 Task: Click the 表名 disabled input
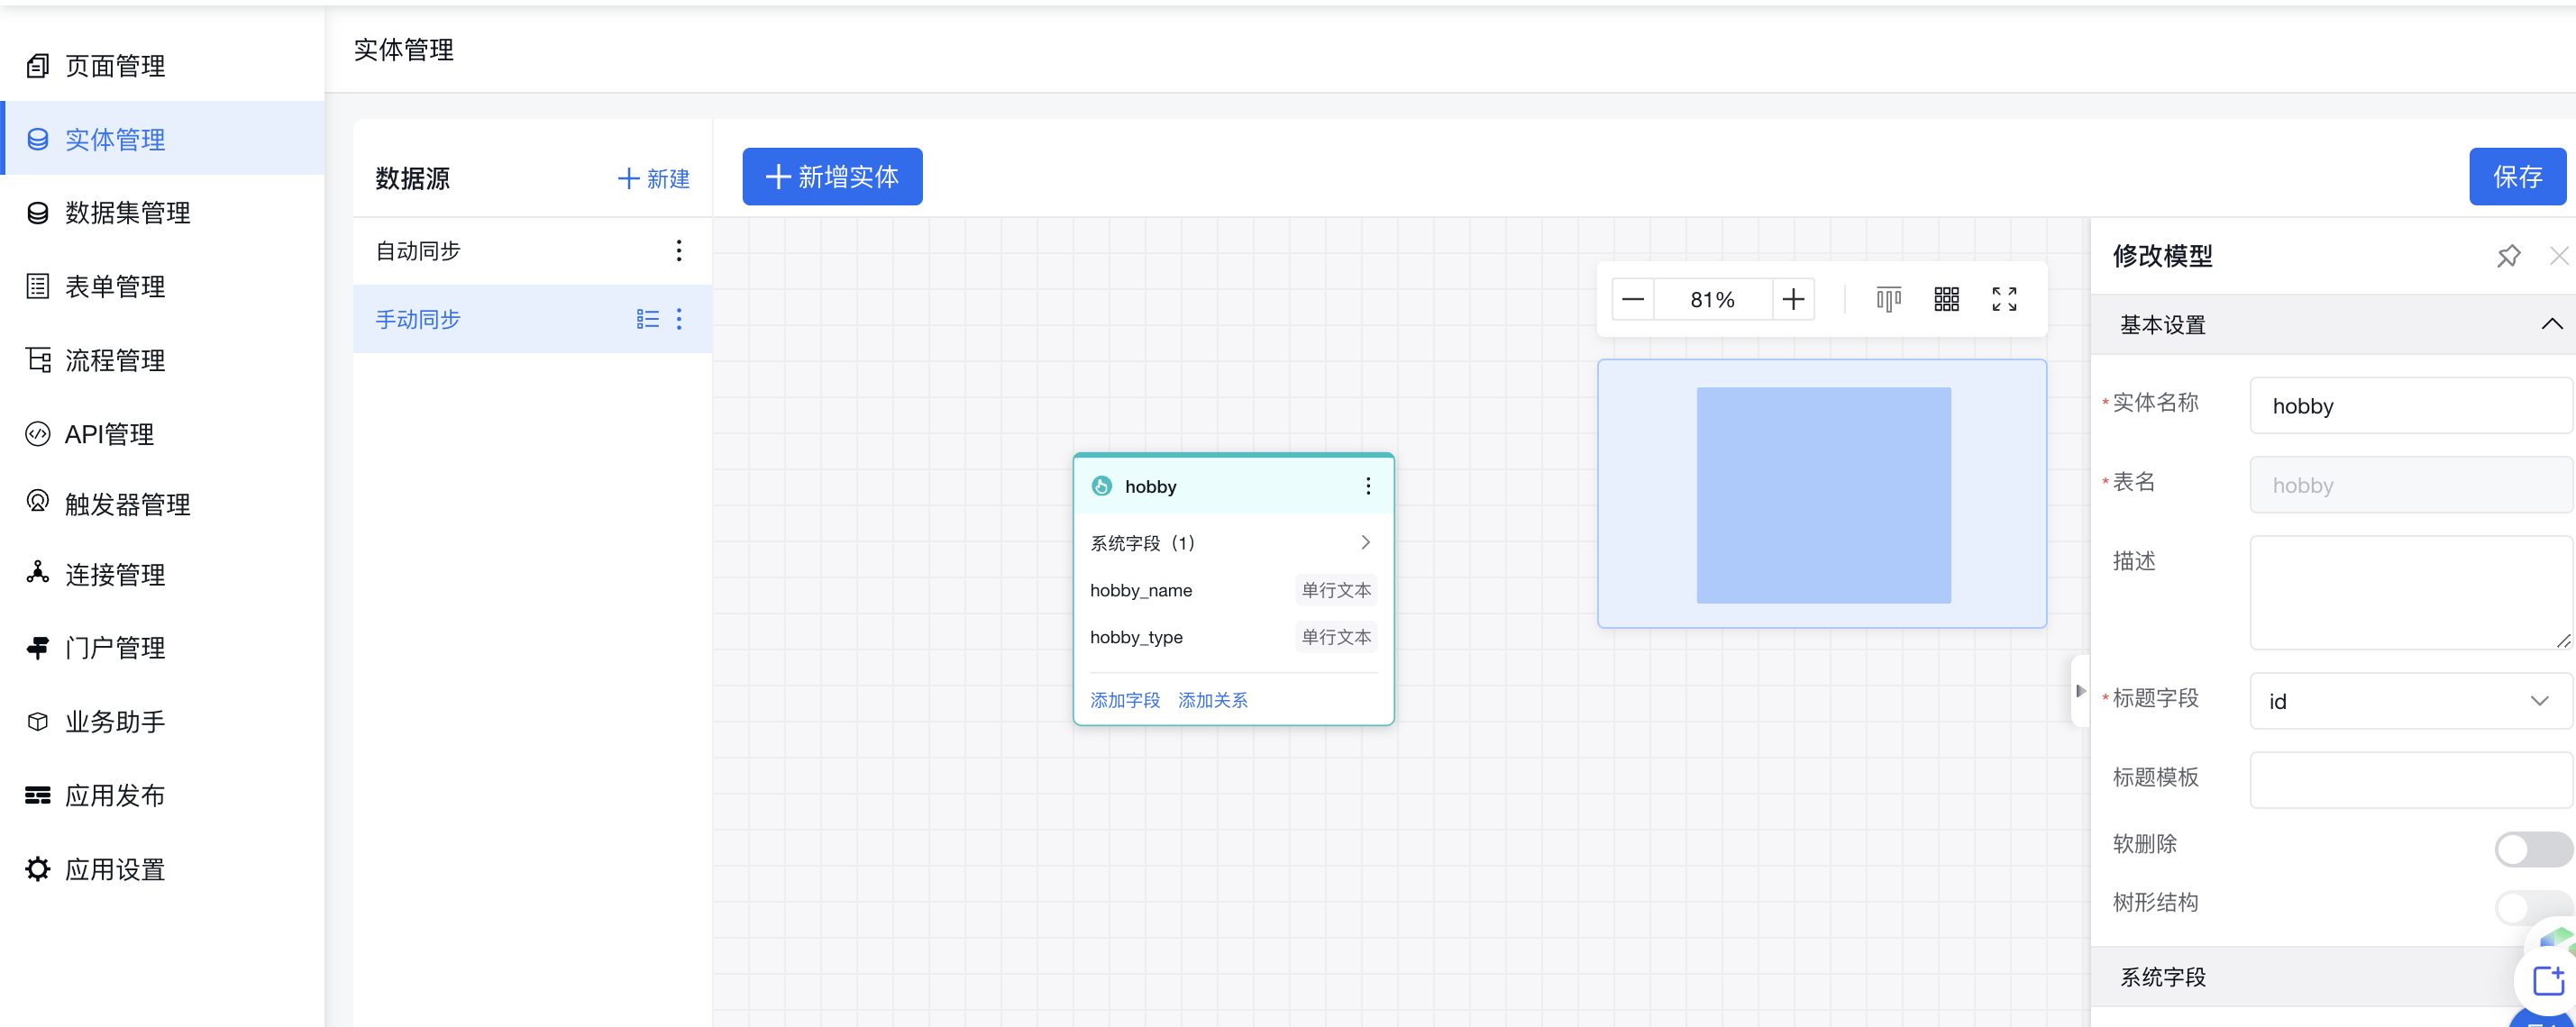click(2411, 485)
